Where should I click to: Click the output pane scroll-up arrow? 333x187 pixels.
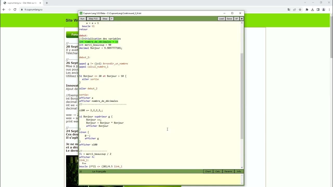click(242, 175)
